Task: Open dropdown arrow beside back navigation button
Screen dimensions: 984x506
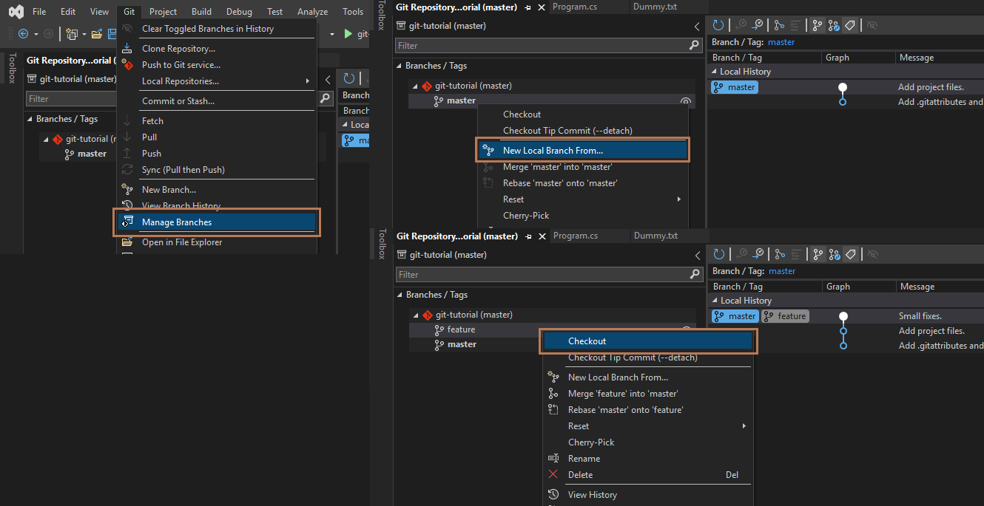Action: (x=36, y=34)
